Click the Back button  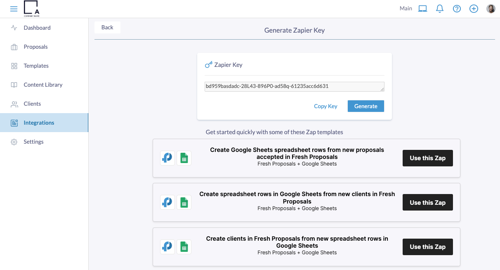107,27
